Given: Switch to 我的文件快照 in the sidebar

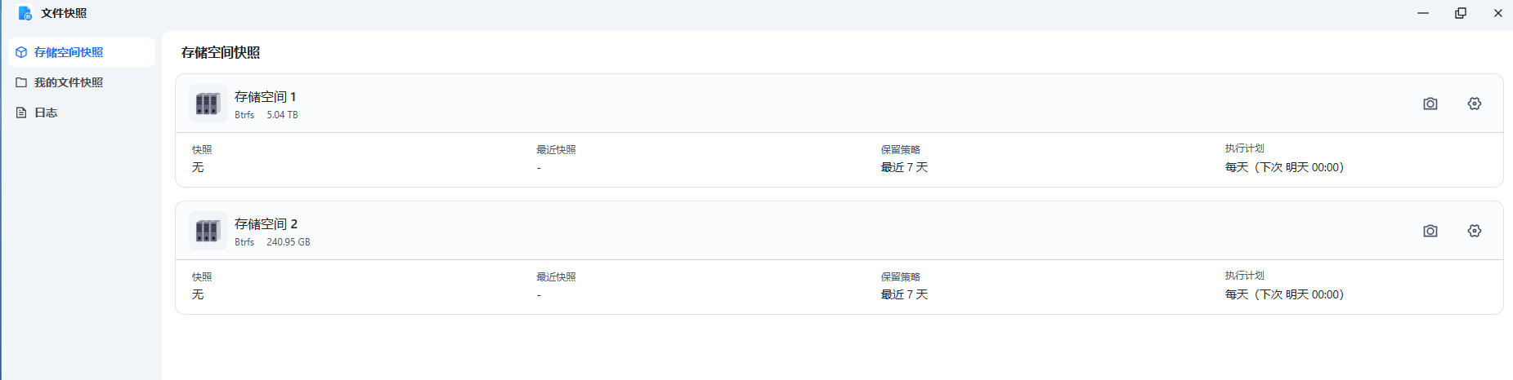Looking at the screenshot, I should click(x=69, y=82).
